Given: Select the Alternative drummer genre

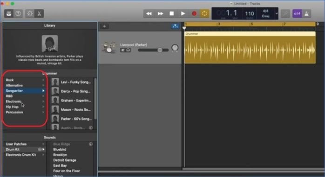Looking at the screenshot, I should click(x=25, y=85).
